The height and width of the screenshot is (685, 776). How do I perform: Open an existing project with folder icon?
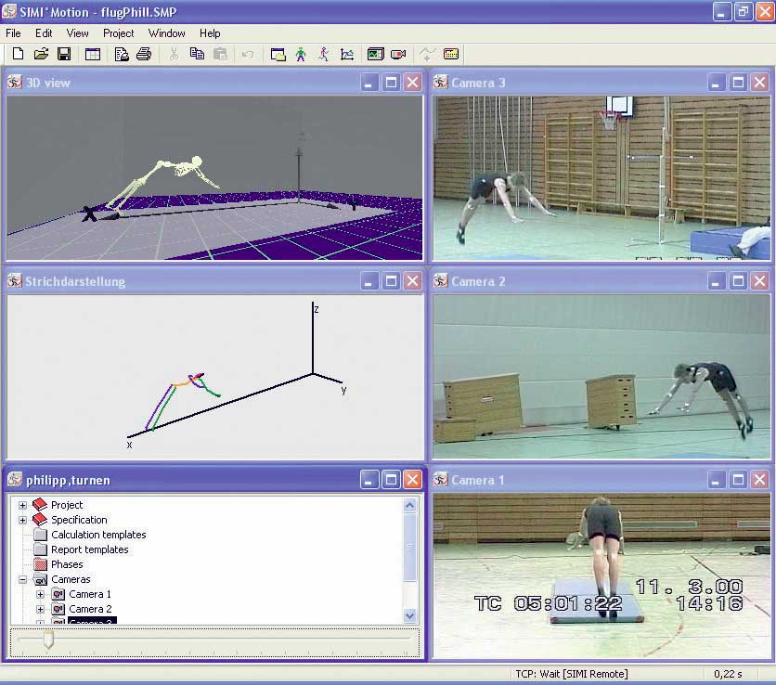41,54
